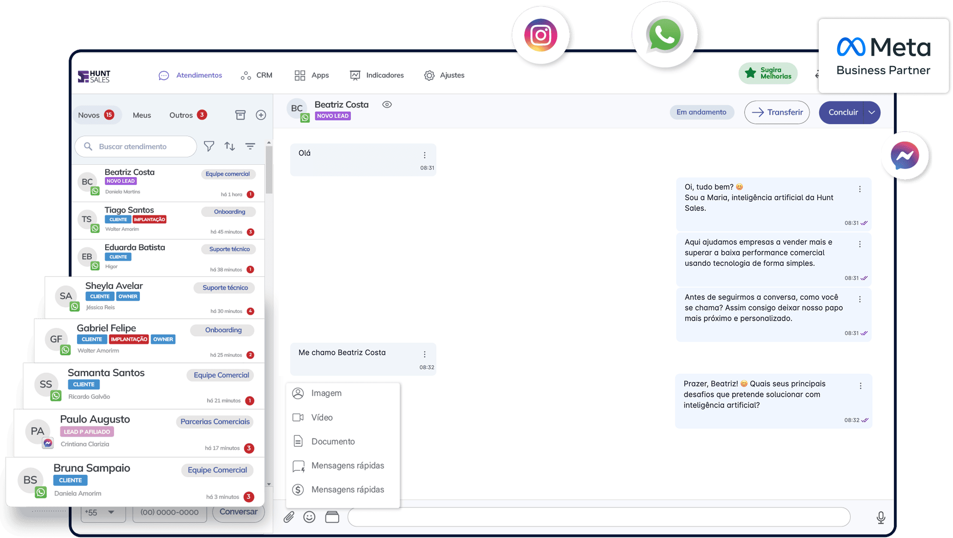
Task: Click the add new conversation plus icon
Action: click(261, 115)
